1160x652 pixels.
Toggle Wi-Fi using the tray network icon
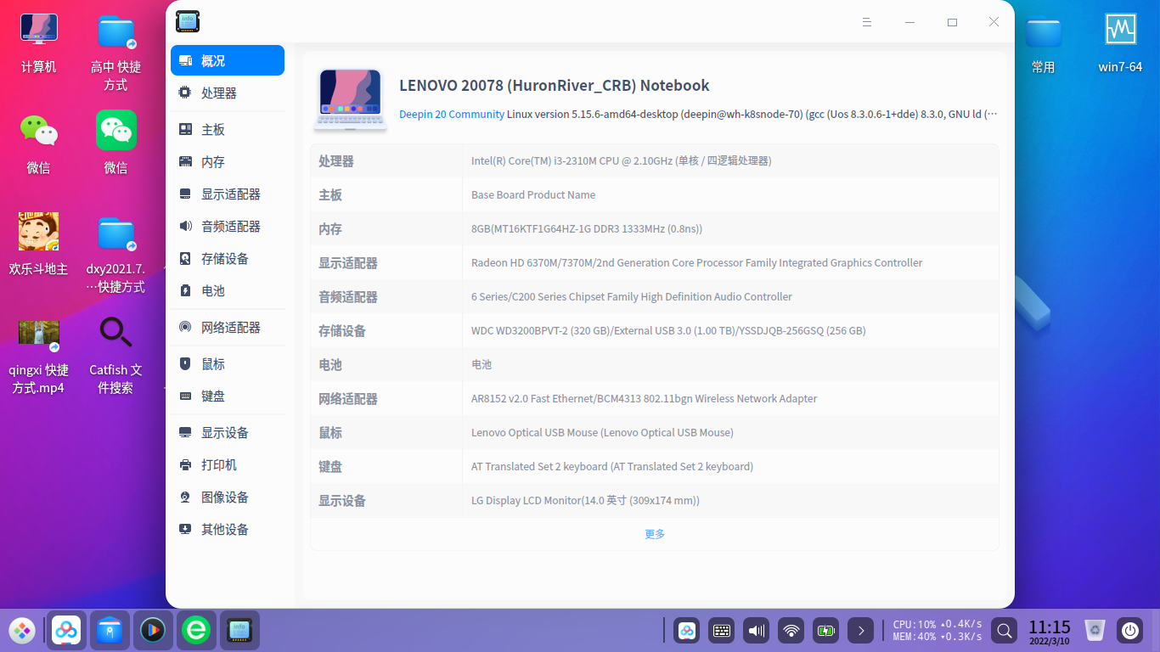point(791,631)
